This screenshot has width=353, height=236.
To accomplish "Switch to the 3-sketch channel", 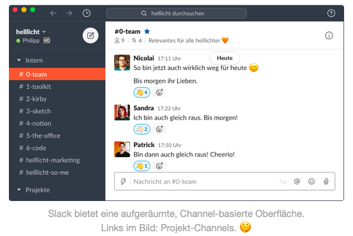I will [57, 111].
